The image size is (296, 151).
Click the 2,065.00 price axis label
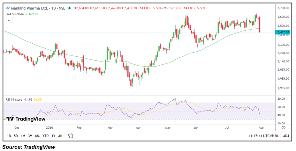[x=283, y=70]
